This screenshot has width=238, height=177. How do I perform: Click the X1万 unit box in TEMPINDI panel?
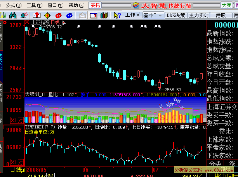coord(17,162)
